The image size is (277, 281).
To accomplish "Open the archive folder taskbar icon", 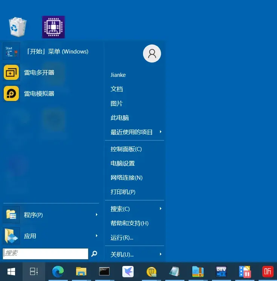I will point(198,272).
